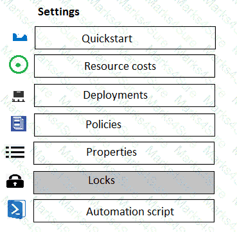Screen dimensions: 237x232
Task: Click the Policies text label
Action: click(x=103, y=124)
